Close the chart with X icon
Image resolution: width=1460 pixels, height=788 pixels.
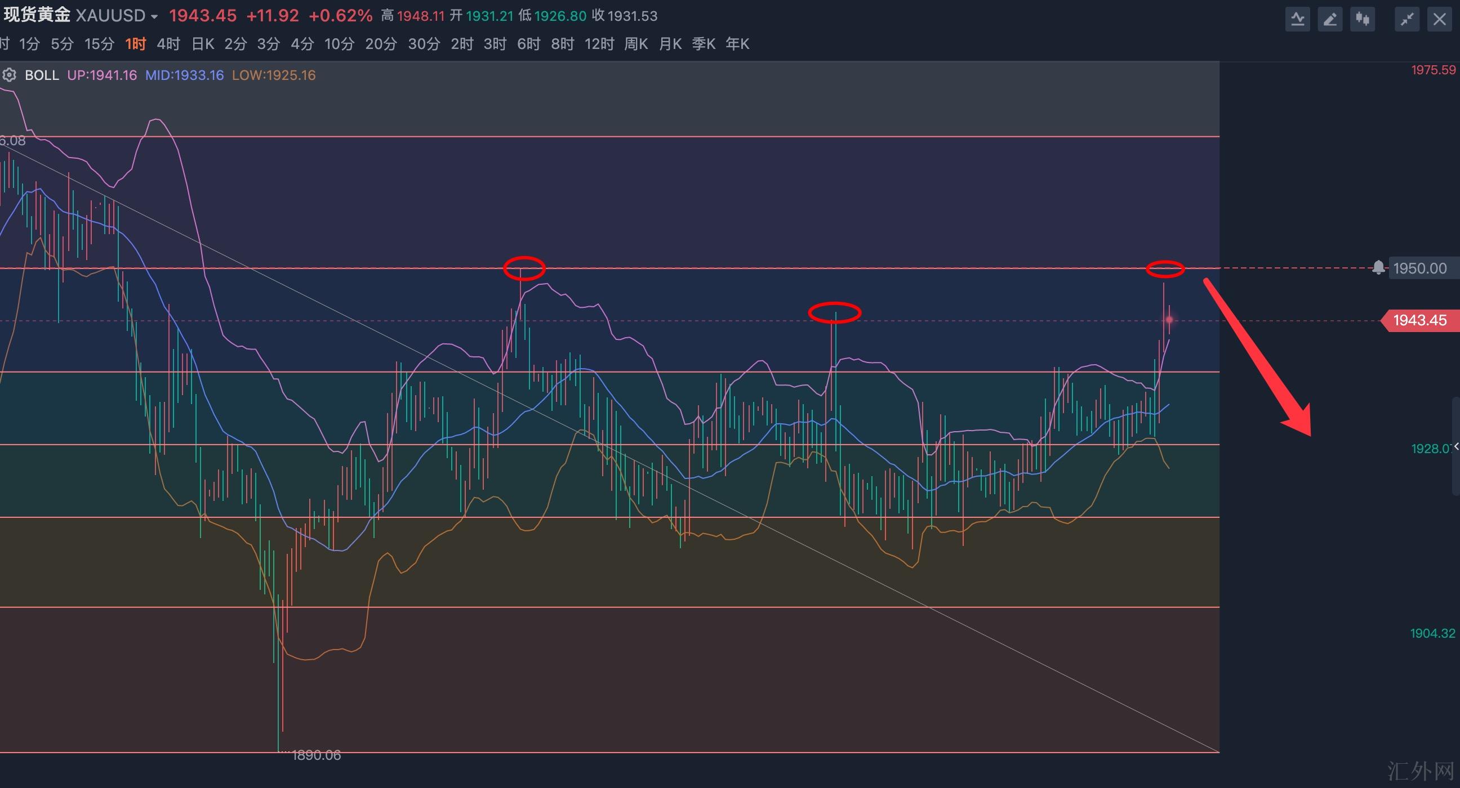pos(1440,20)
